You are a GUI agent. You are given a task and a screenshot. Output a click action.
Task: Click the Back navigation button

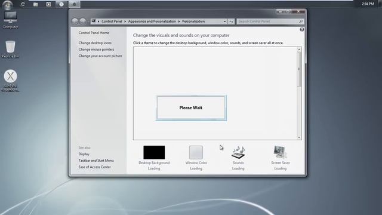(75, 21)
